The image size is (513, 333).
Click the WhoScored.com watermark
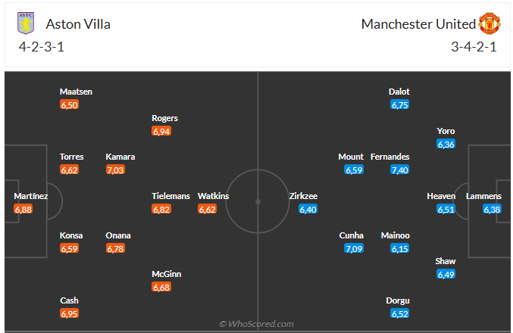coord(256,324)
